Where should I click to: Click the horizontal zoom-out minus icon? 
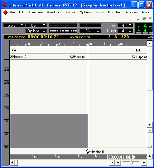click(118, 163)
